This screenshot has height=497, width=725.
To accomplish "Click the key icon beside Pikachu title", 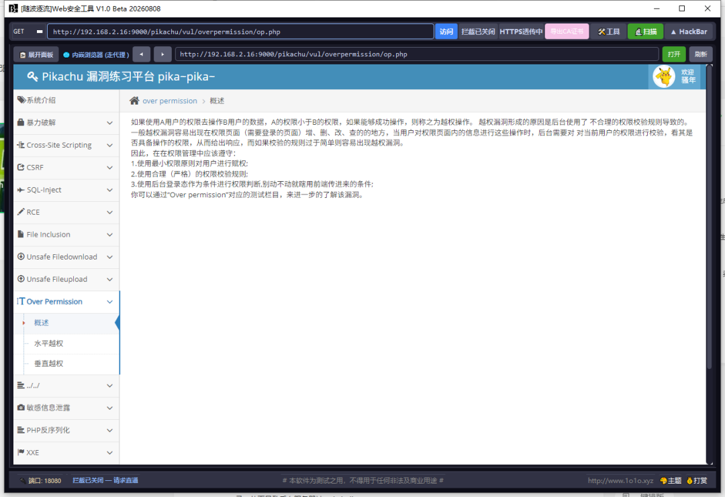I will [32, 76].
